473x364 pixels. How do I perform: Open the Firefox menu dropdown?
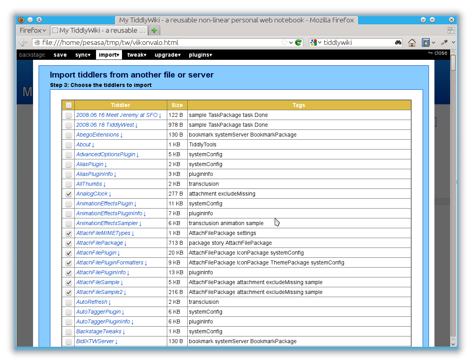[33, 30]
